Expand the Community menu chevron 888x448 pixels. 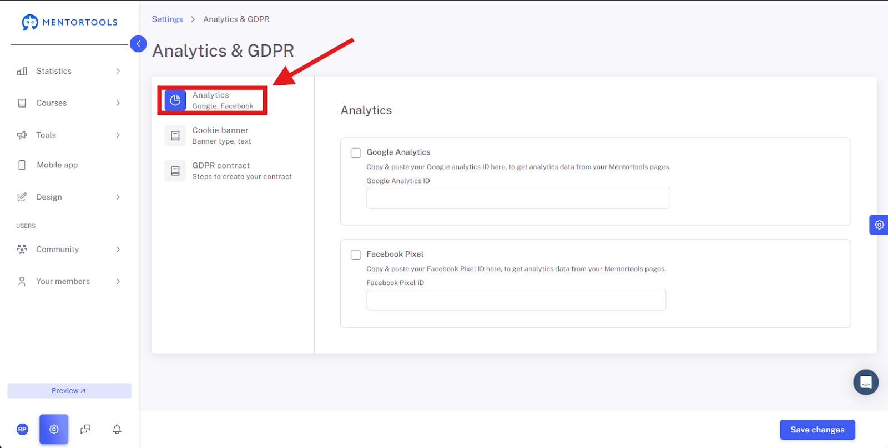coord(118,250)
